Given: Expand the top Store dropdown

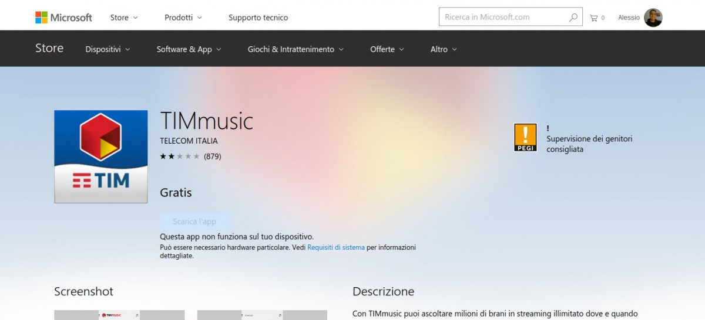Looking at the screenshot, I should [x=124, y=18].
